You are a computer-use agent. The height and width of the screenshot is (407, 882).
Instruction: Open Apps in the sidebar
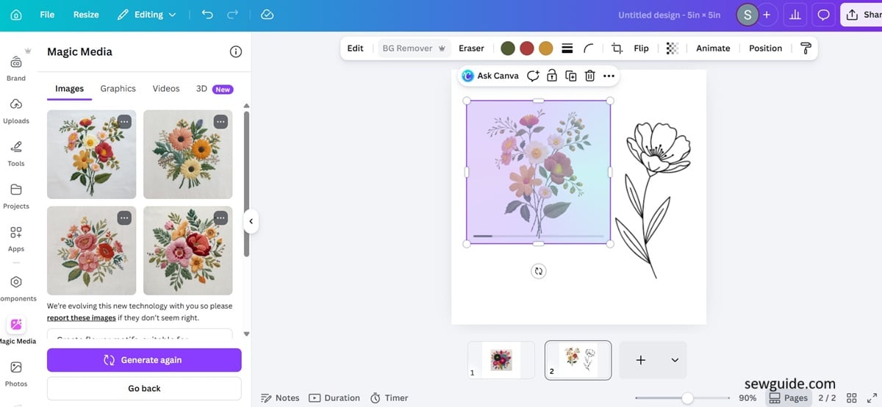[16, 239]
